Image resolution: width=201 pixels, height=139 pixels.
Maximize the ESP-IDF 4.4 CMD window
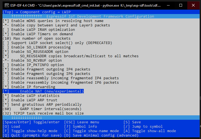pyautogui.click(x=181, y=6)
